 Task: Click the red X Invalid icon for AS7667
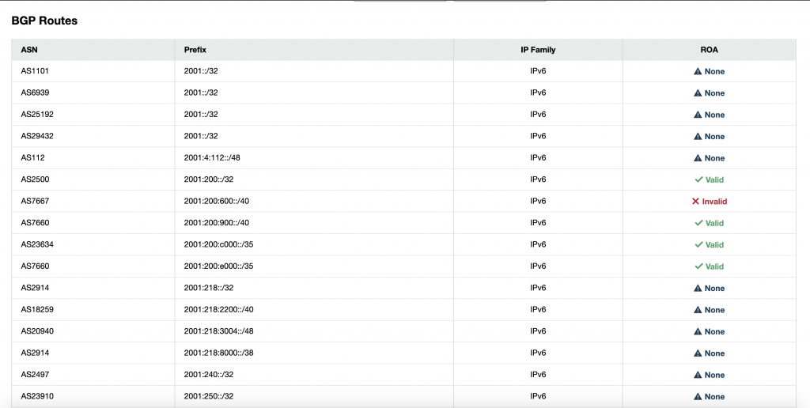pyautogui.click(x=695, y=202)
